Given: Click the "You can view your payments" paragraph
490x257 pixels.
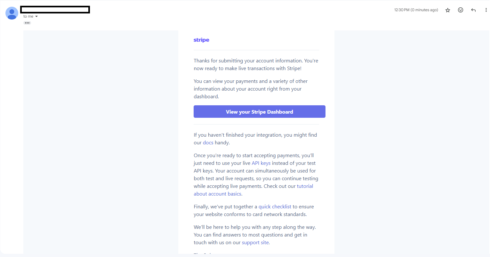Looking at the screenshot, I should 250,89.
